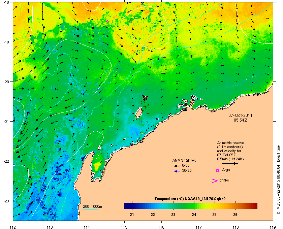Image resolution: width=283 pixels, height=229 pixels.
Task: Click the latitude axis label -23
Action: 6,201
